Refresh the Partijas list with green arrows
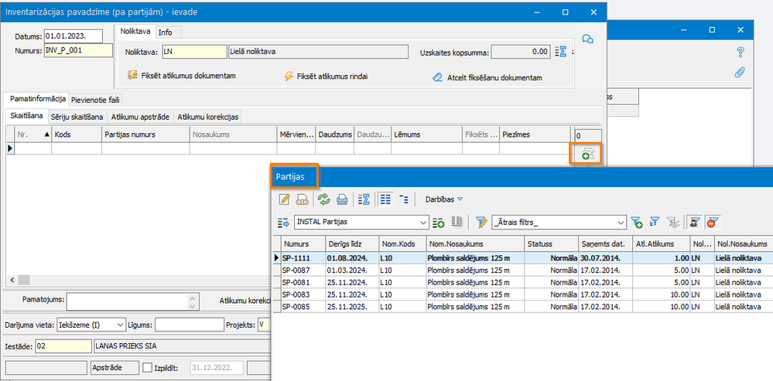The image size is (773, 381). pos(323,199)
